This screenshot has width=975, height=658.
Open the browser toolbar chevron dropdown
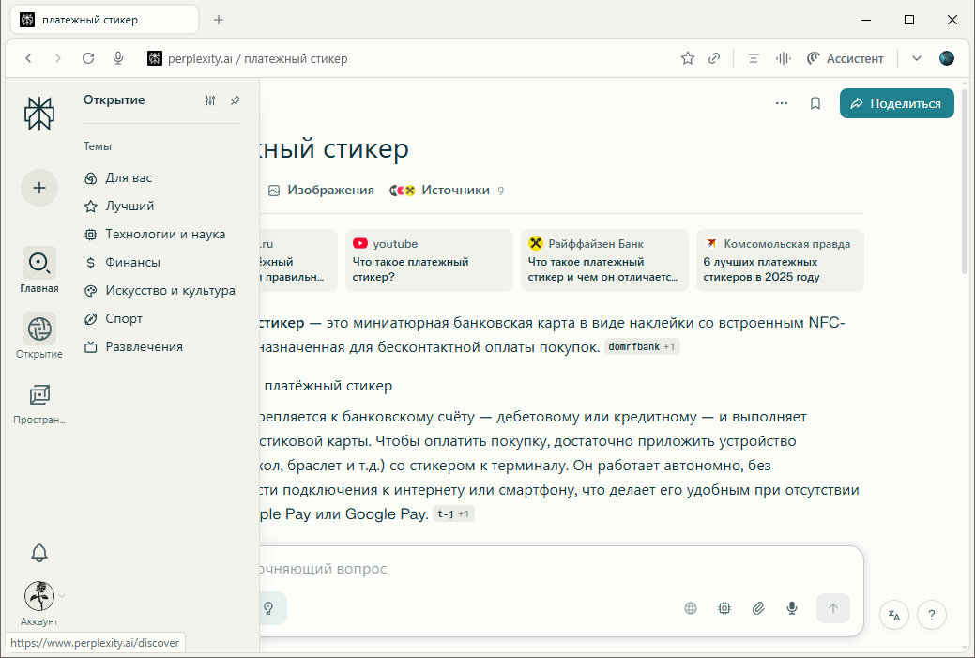point(917,58)
